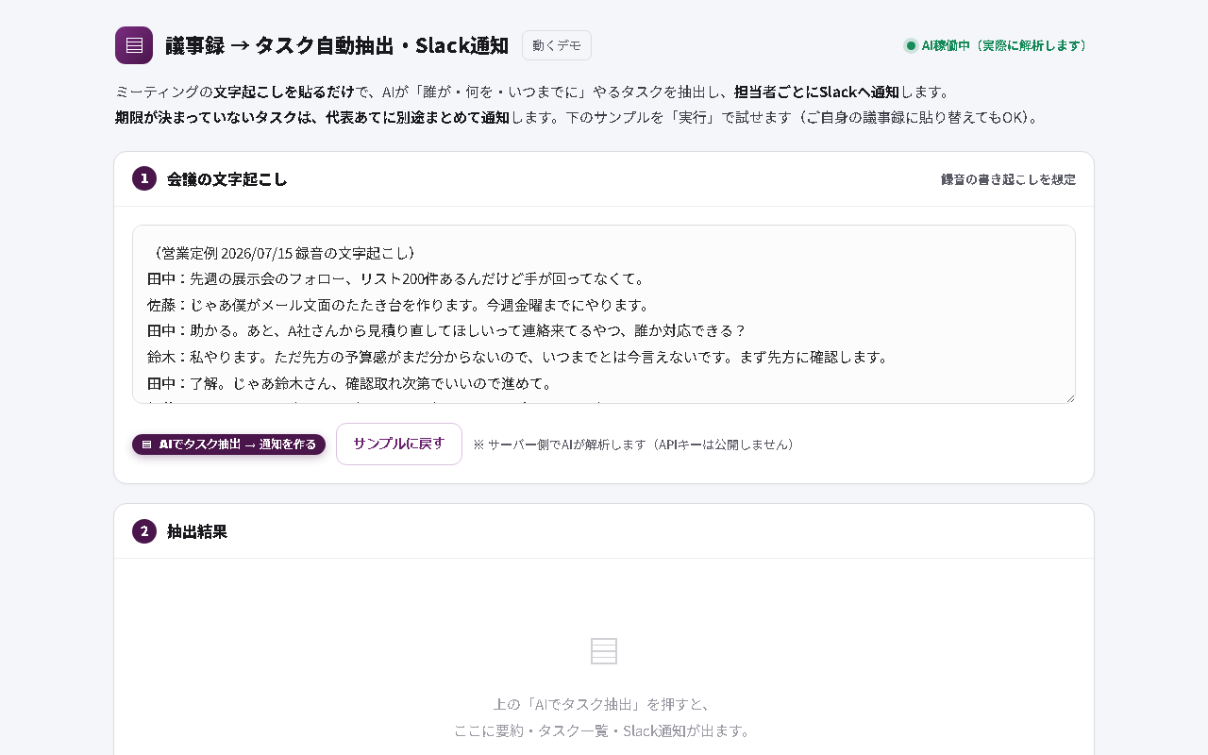This screenshot has width=1208, height=755.
Task: Click the step 1 number badge
Action: point(144,178)
